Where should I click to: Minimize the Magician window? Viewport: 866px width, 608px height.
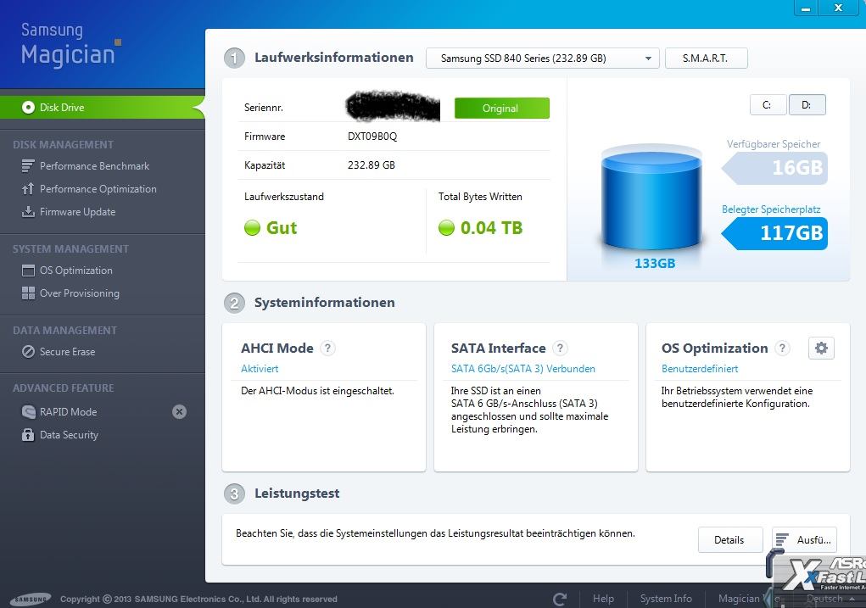(x=806, y=8)
